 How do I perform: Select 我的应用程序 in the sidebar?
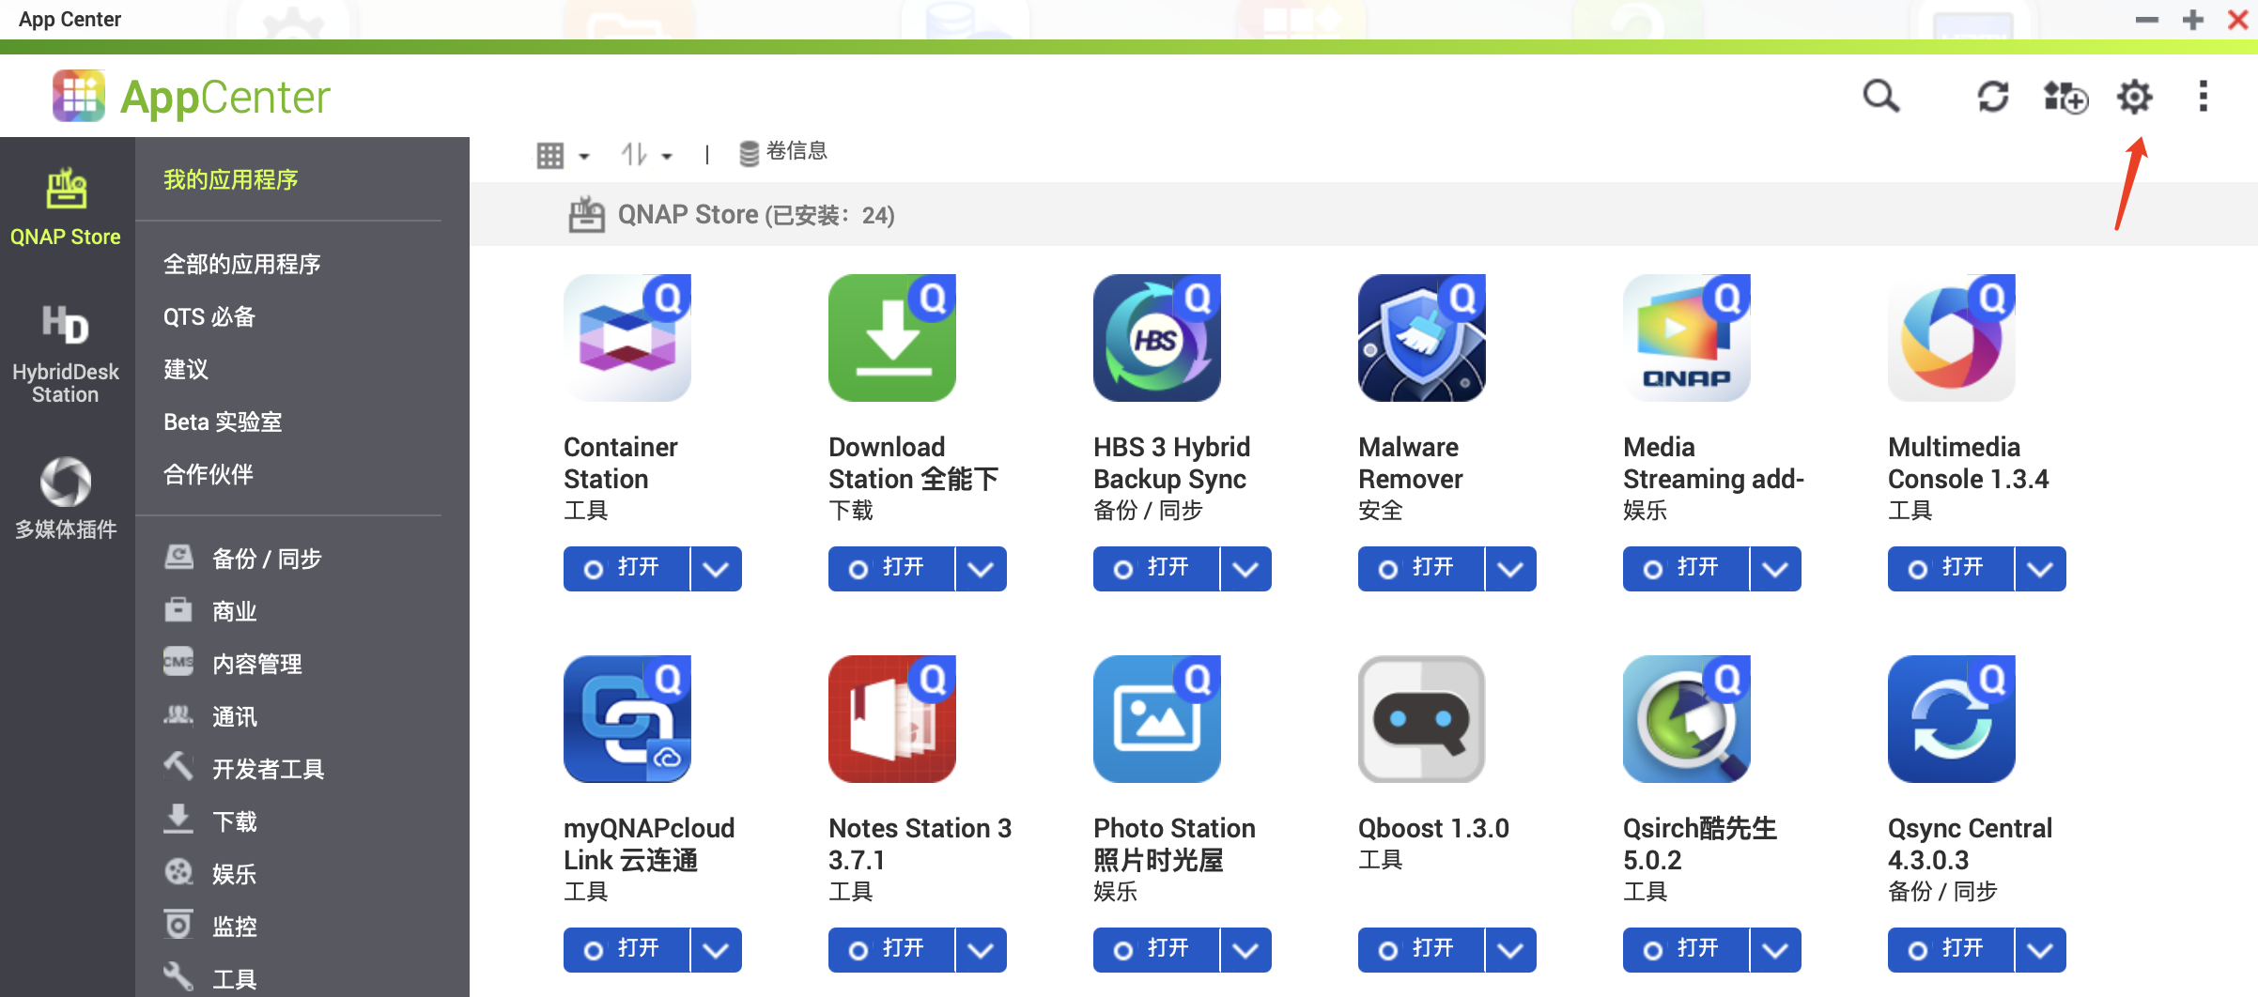tap(231, 179)
